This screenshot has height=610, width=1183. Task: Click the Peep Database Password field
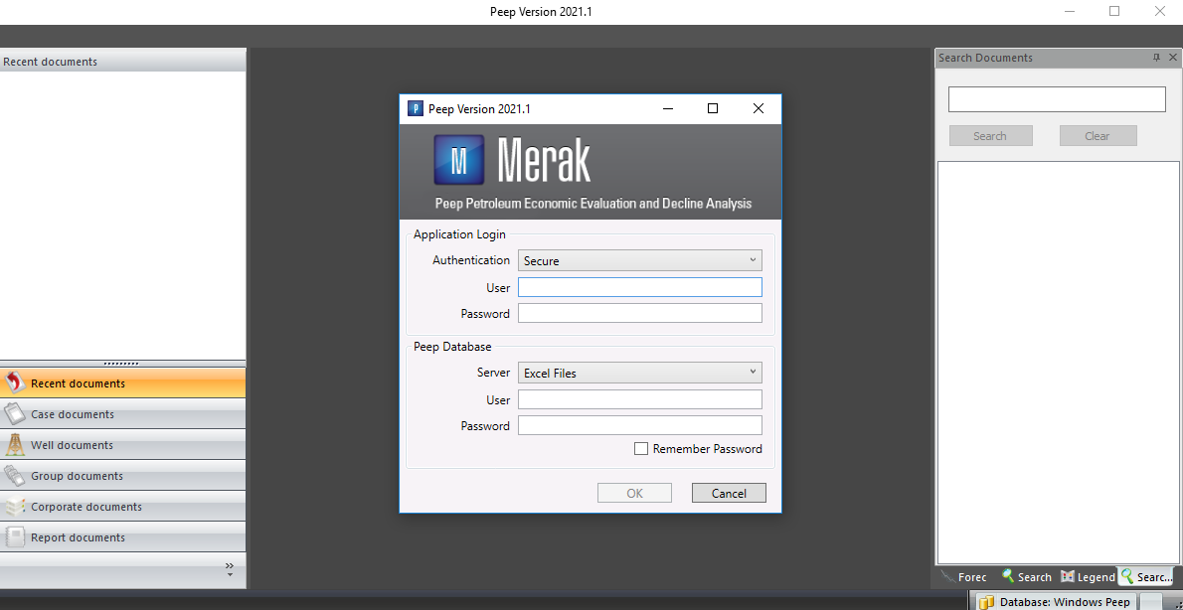(639, 426)
